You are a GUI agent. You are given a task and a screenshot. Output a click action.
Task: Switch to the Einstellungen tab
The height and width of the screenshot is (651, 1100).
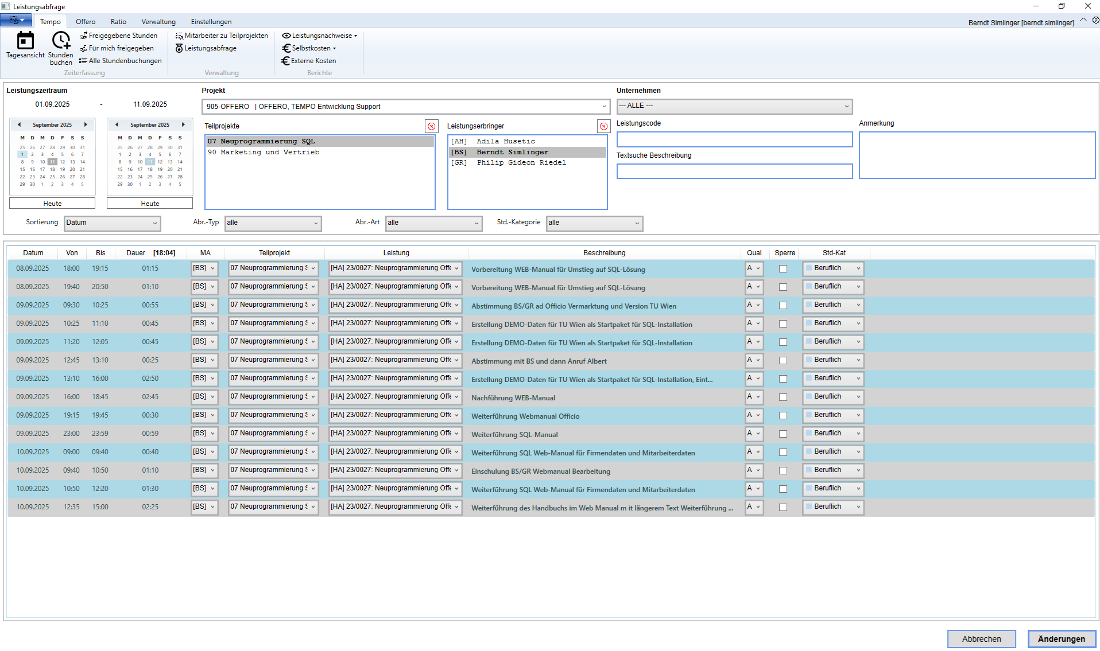point(211,22)
